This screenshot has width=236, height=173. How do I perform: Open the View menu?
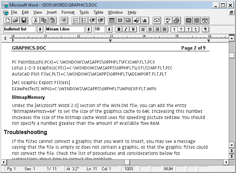[x=38, y=12]
